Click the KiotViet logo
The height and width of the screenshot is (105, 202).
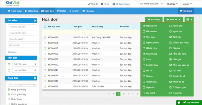point(13,3)
